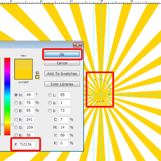Select the H hue radio button
The image size is (161, 161).
click(16, 95)
